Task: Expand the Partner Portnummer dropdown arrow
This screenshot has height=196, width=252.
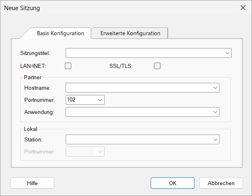Action: [x=100, y=99]
